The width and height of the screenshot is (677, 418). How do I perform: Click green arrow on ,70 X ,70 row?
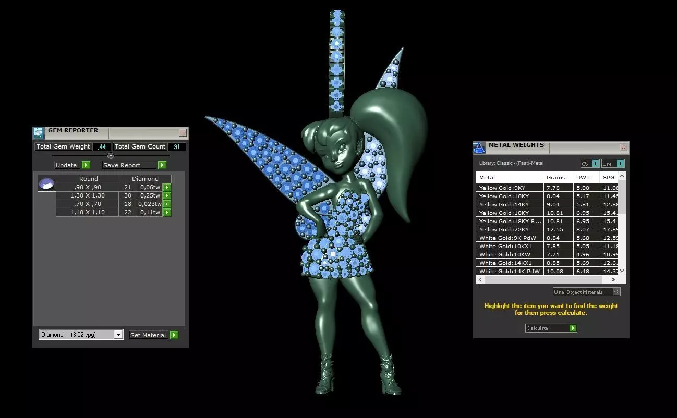167,204
